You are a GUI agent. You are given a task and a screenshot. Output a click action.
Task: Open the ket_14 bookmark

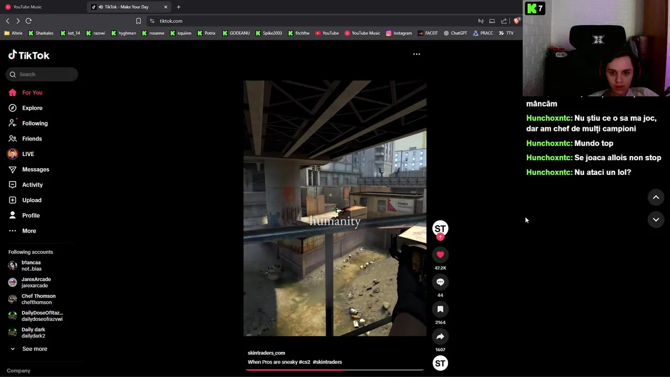point(70,33)
